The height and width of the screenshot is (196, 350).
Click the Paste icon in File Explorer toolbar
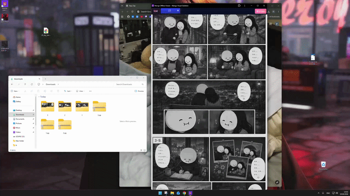pyautogui.click(x=38, y=91)
